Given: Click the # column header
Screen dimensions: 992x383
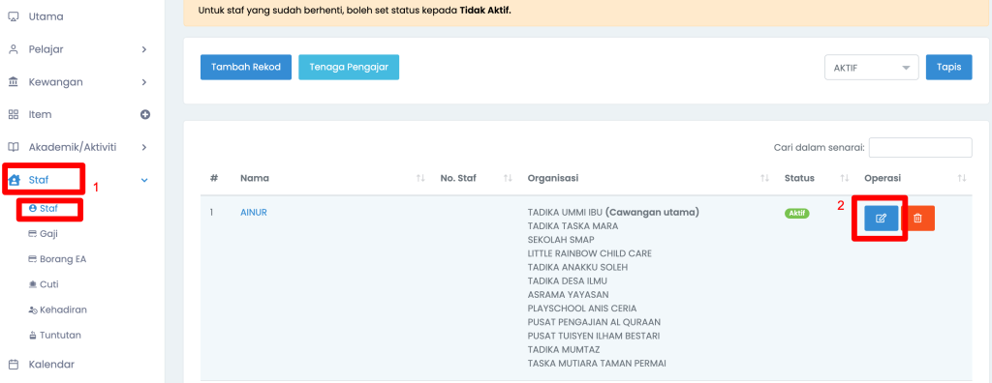Looking at the screenshot, I should 214,178.
